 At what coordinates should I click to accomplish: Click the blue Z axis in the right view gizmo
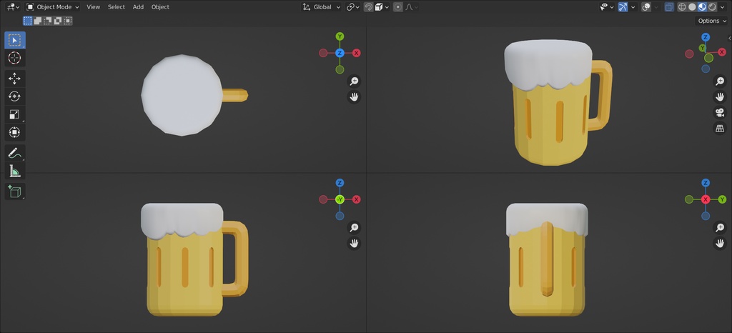[706, 183]
